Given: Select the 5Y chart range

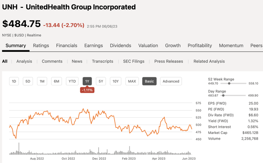Looking at the screenshot, I should click(x=101, y=81).
